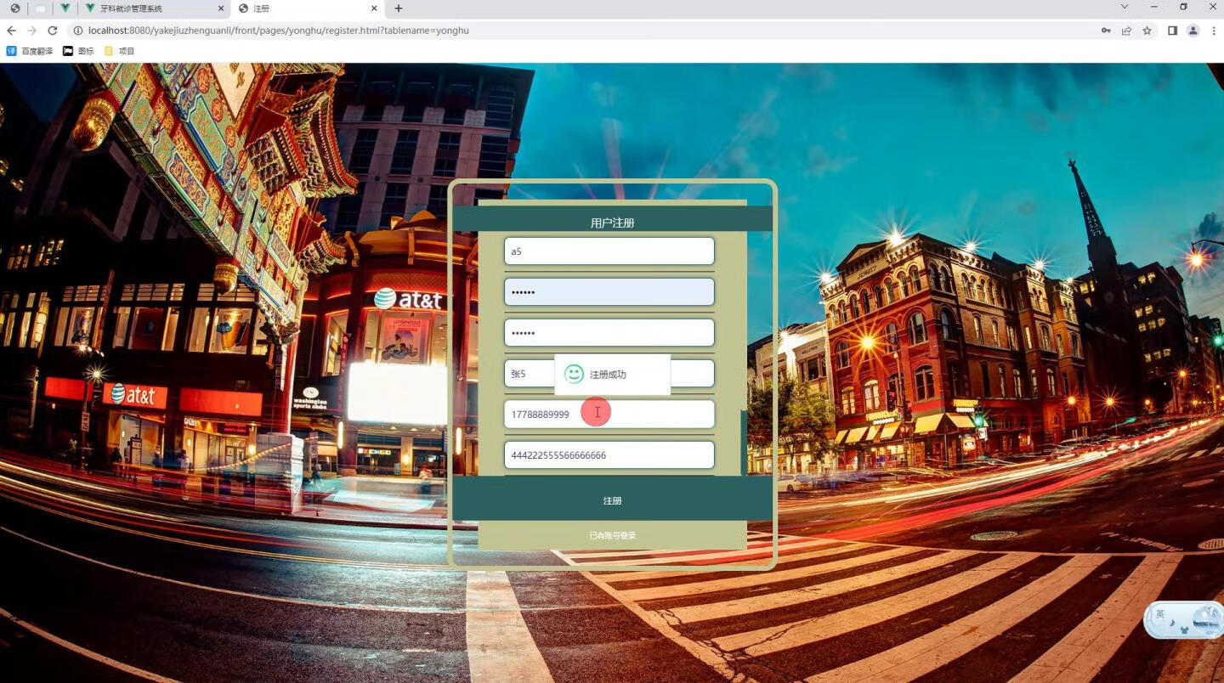Screen dimensions: 1224x683
Task: Open a new tab with plus icon
Action: click(399, 8)
